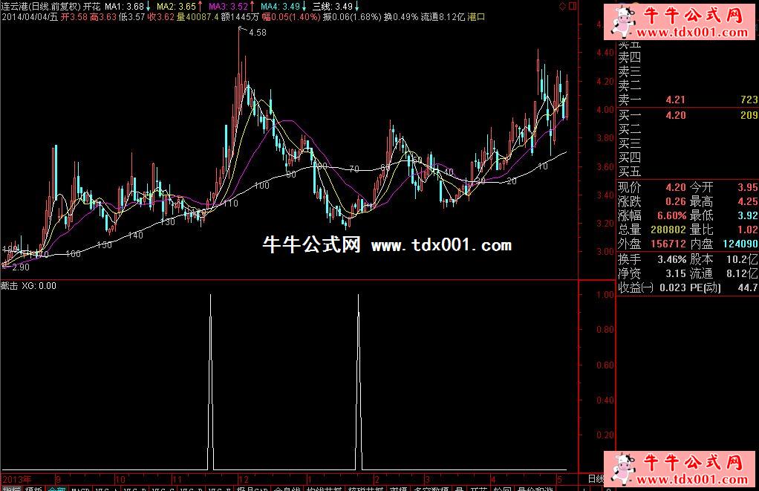Click the up arrow next to MA3 value

point(253,6)
